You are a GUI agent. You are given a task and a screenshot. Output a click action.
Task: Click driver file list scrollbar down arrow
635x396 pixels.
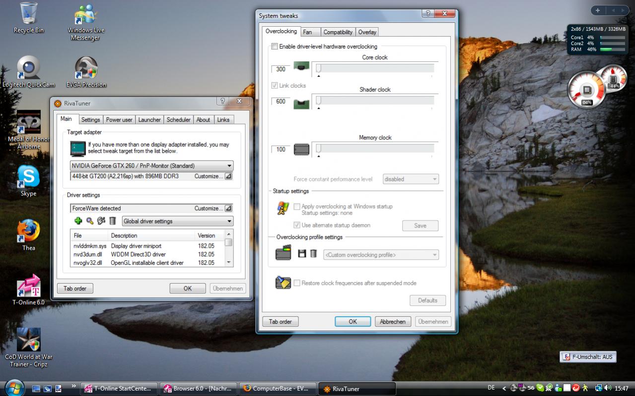228,262
